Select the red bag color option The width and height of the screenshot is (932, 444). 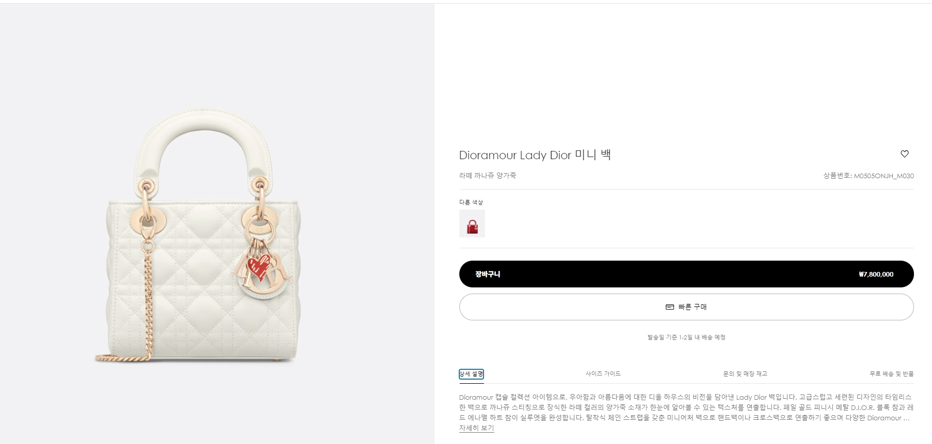[x=472, y=224]
